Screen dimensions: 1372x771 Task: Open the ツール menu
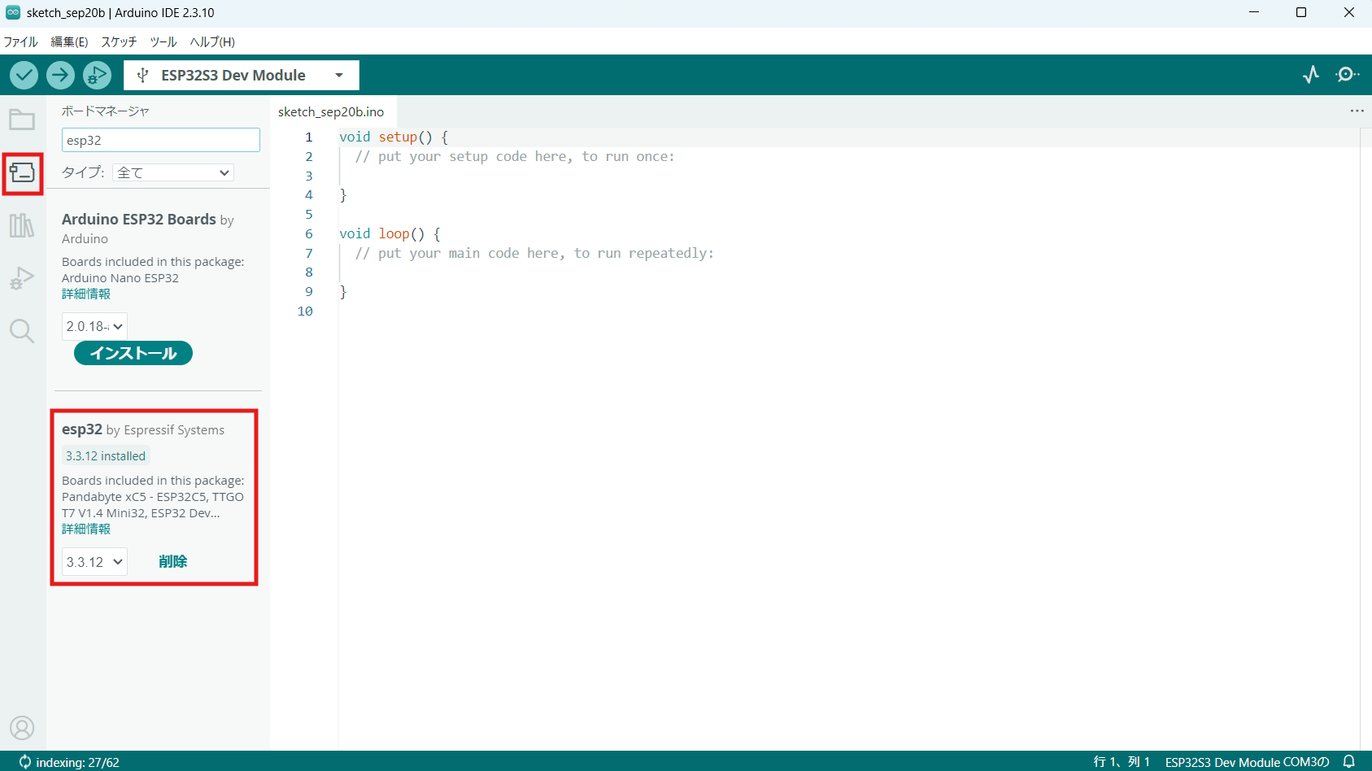point(163,42)
